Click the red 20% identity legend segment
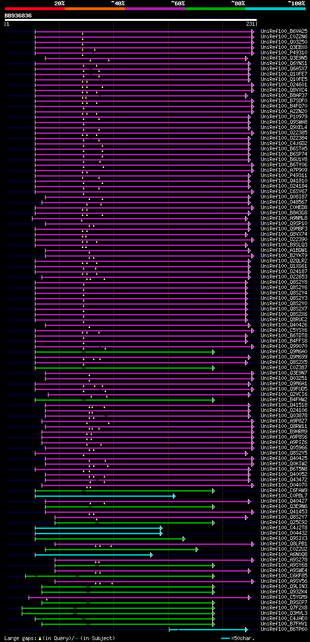 tap(35, 9)
